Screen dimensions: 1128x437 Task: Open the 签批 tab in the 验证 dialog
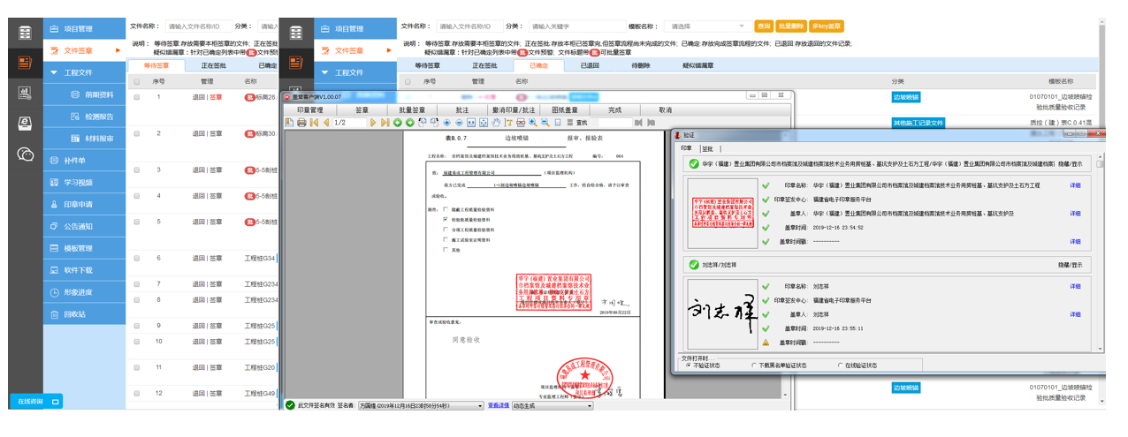706,149
